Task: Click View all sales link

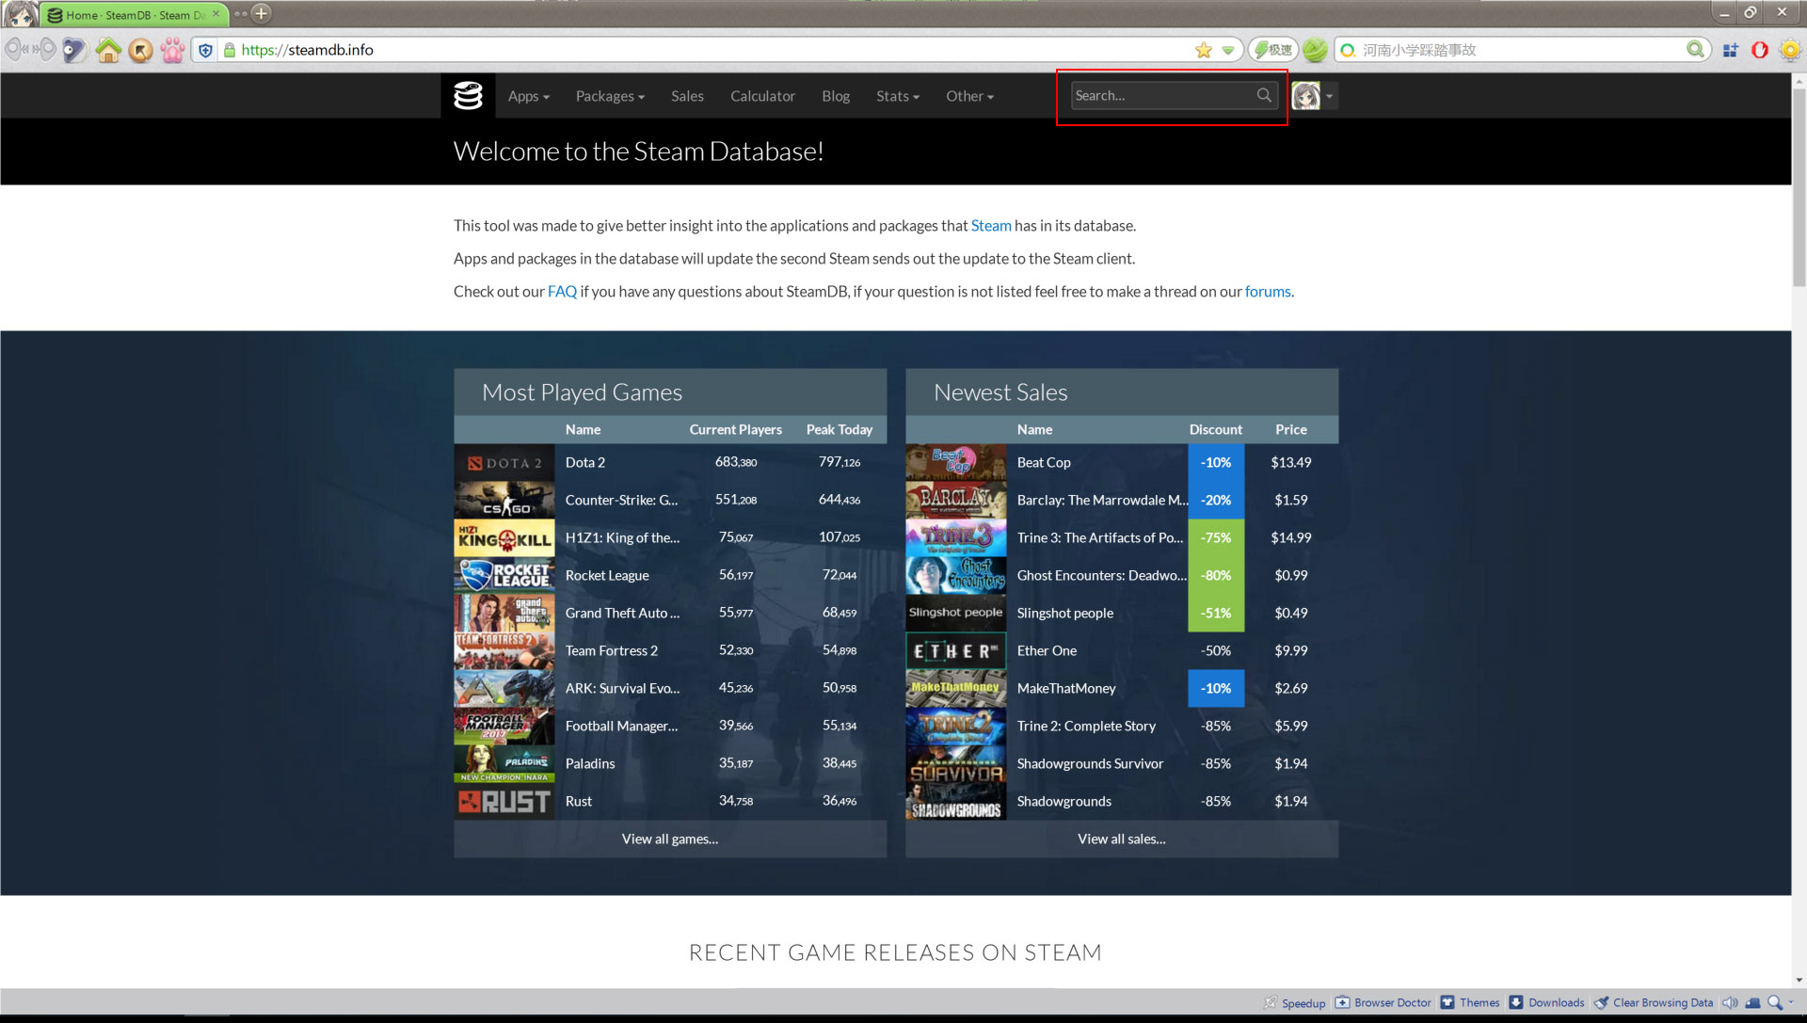Action: point(1122,839)
